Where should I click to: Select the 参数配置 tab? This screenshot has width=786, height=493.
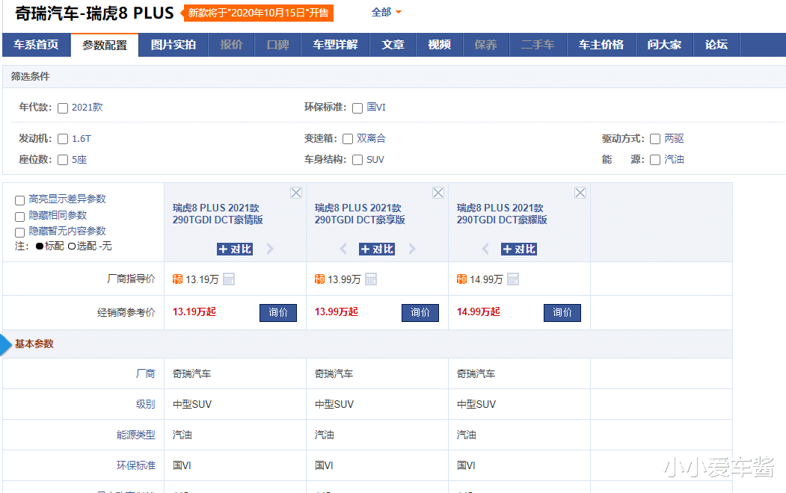click(x=105, y=46)
